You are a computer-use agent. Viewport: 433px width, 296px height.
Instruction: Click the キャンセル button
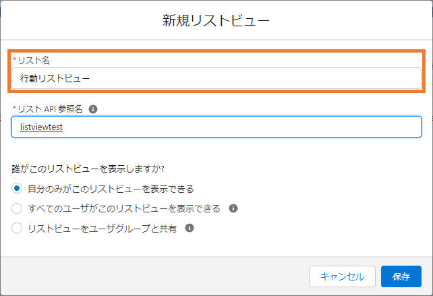(x=342, y=276)
